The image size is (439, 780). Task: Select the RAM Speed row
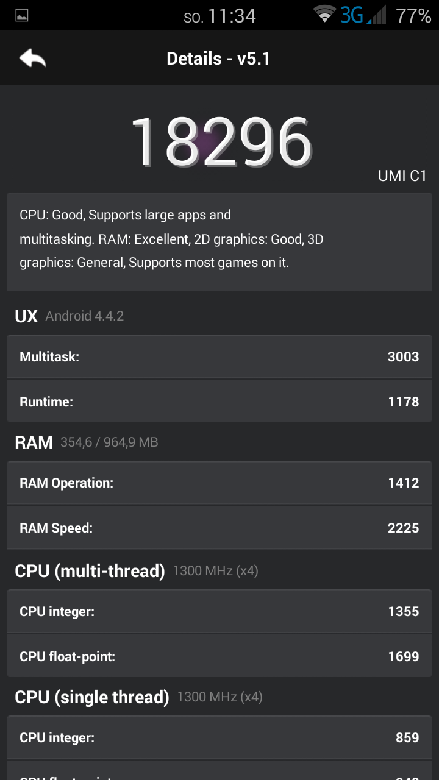(x=220, y=528)
